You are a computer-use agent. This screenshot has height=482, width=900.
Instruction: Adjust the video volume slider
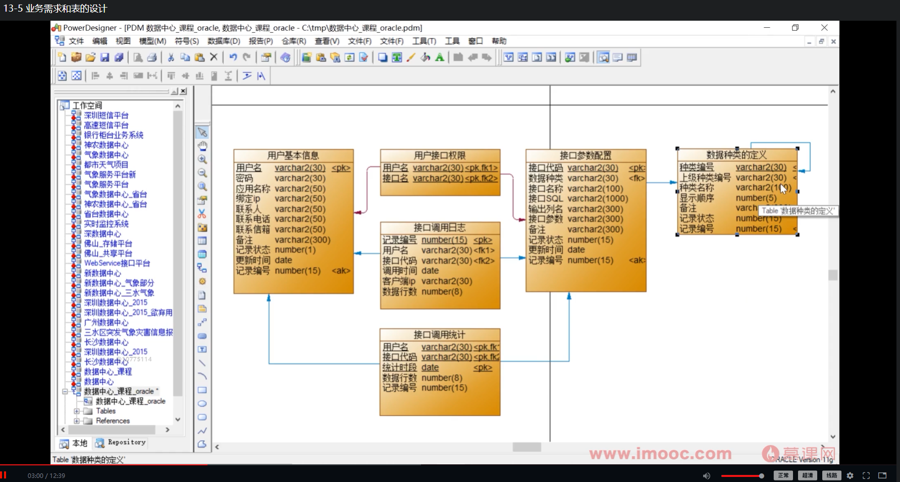pos(742,476)
